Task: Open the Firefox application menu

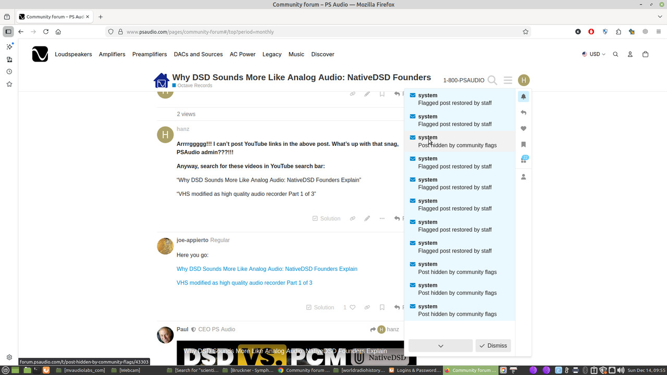Action: pyautogui.click(x=659, y=32)
